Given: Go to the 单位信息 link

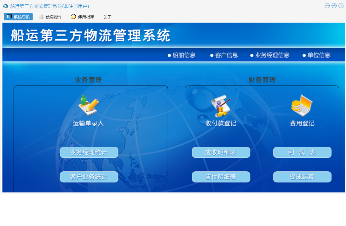Looking at the screenshot, I should [x=316, y=55].
